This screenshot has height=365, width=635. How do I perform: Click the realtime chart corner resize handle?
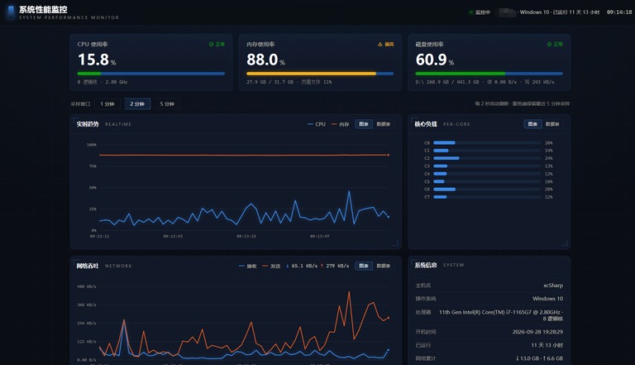point(395,243)
